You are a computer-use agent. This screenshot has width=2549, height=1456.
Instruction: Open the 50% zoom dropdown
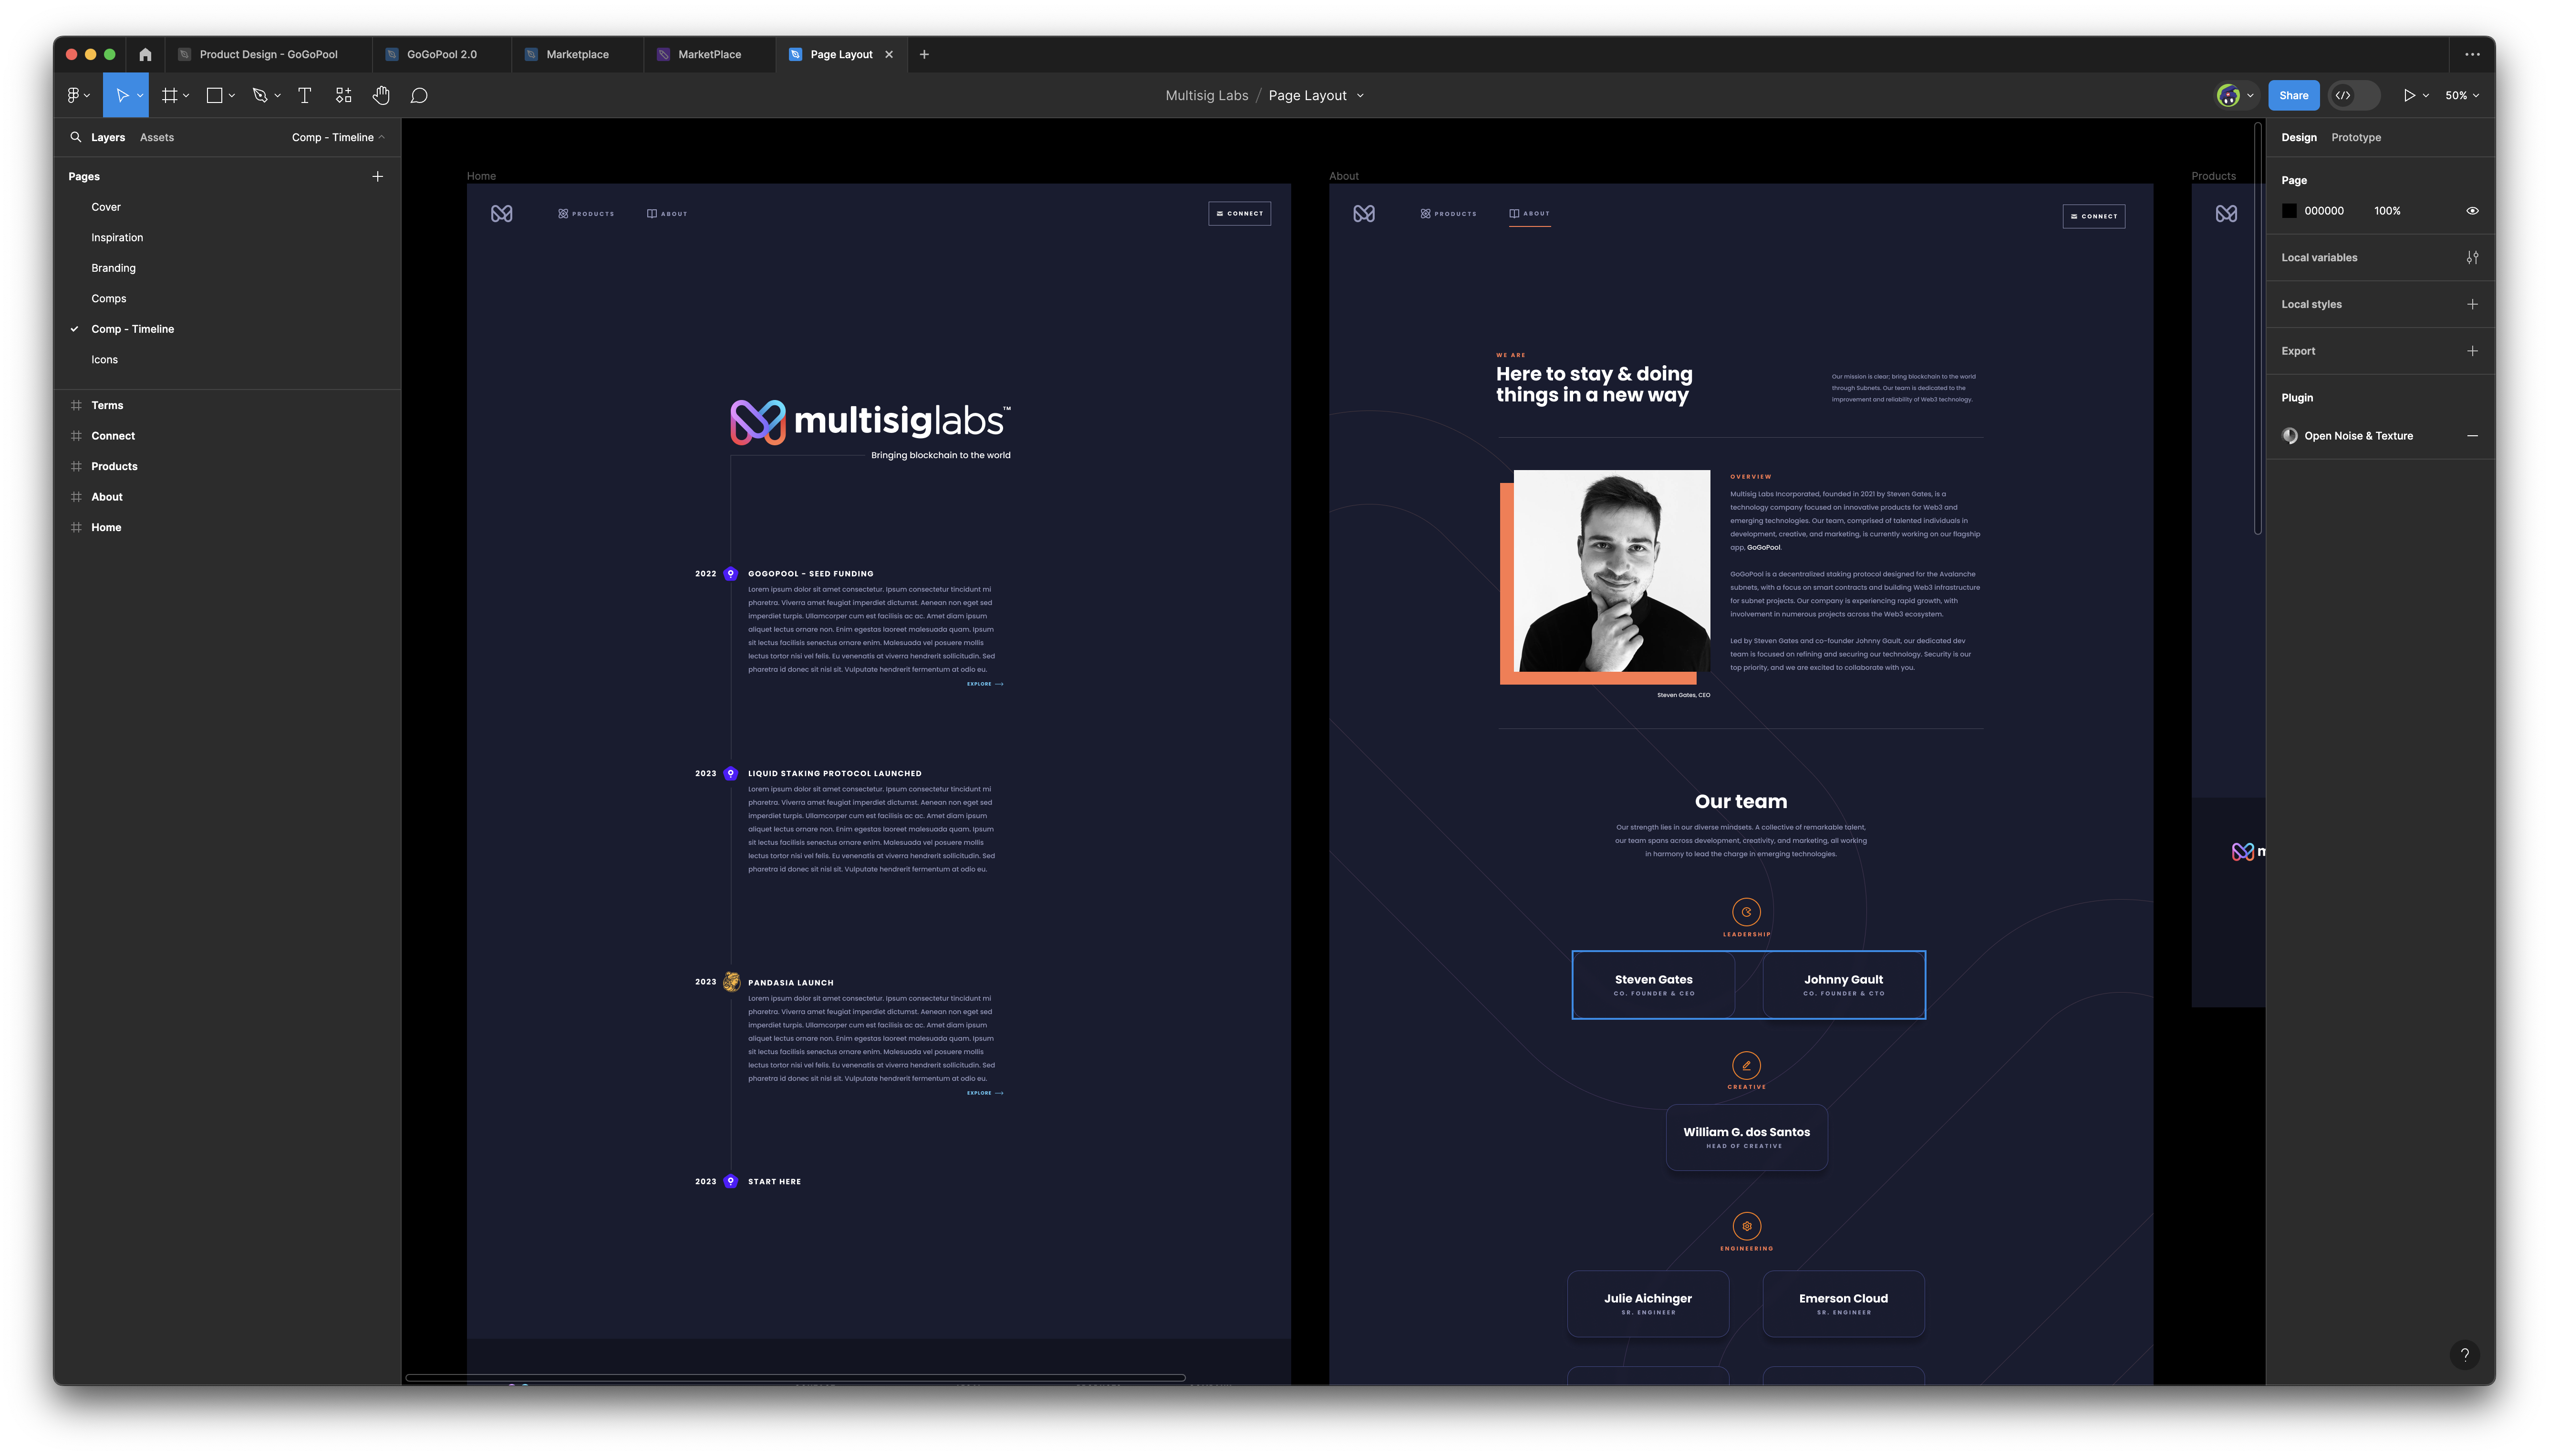click(x=2462, y=95)
